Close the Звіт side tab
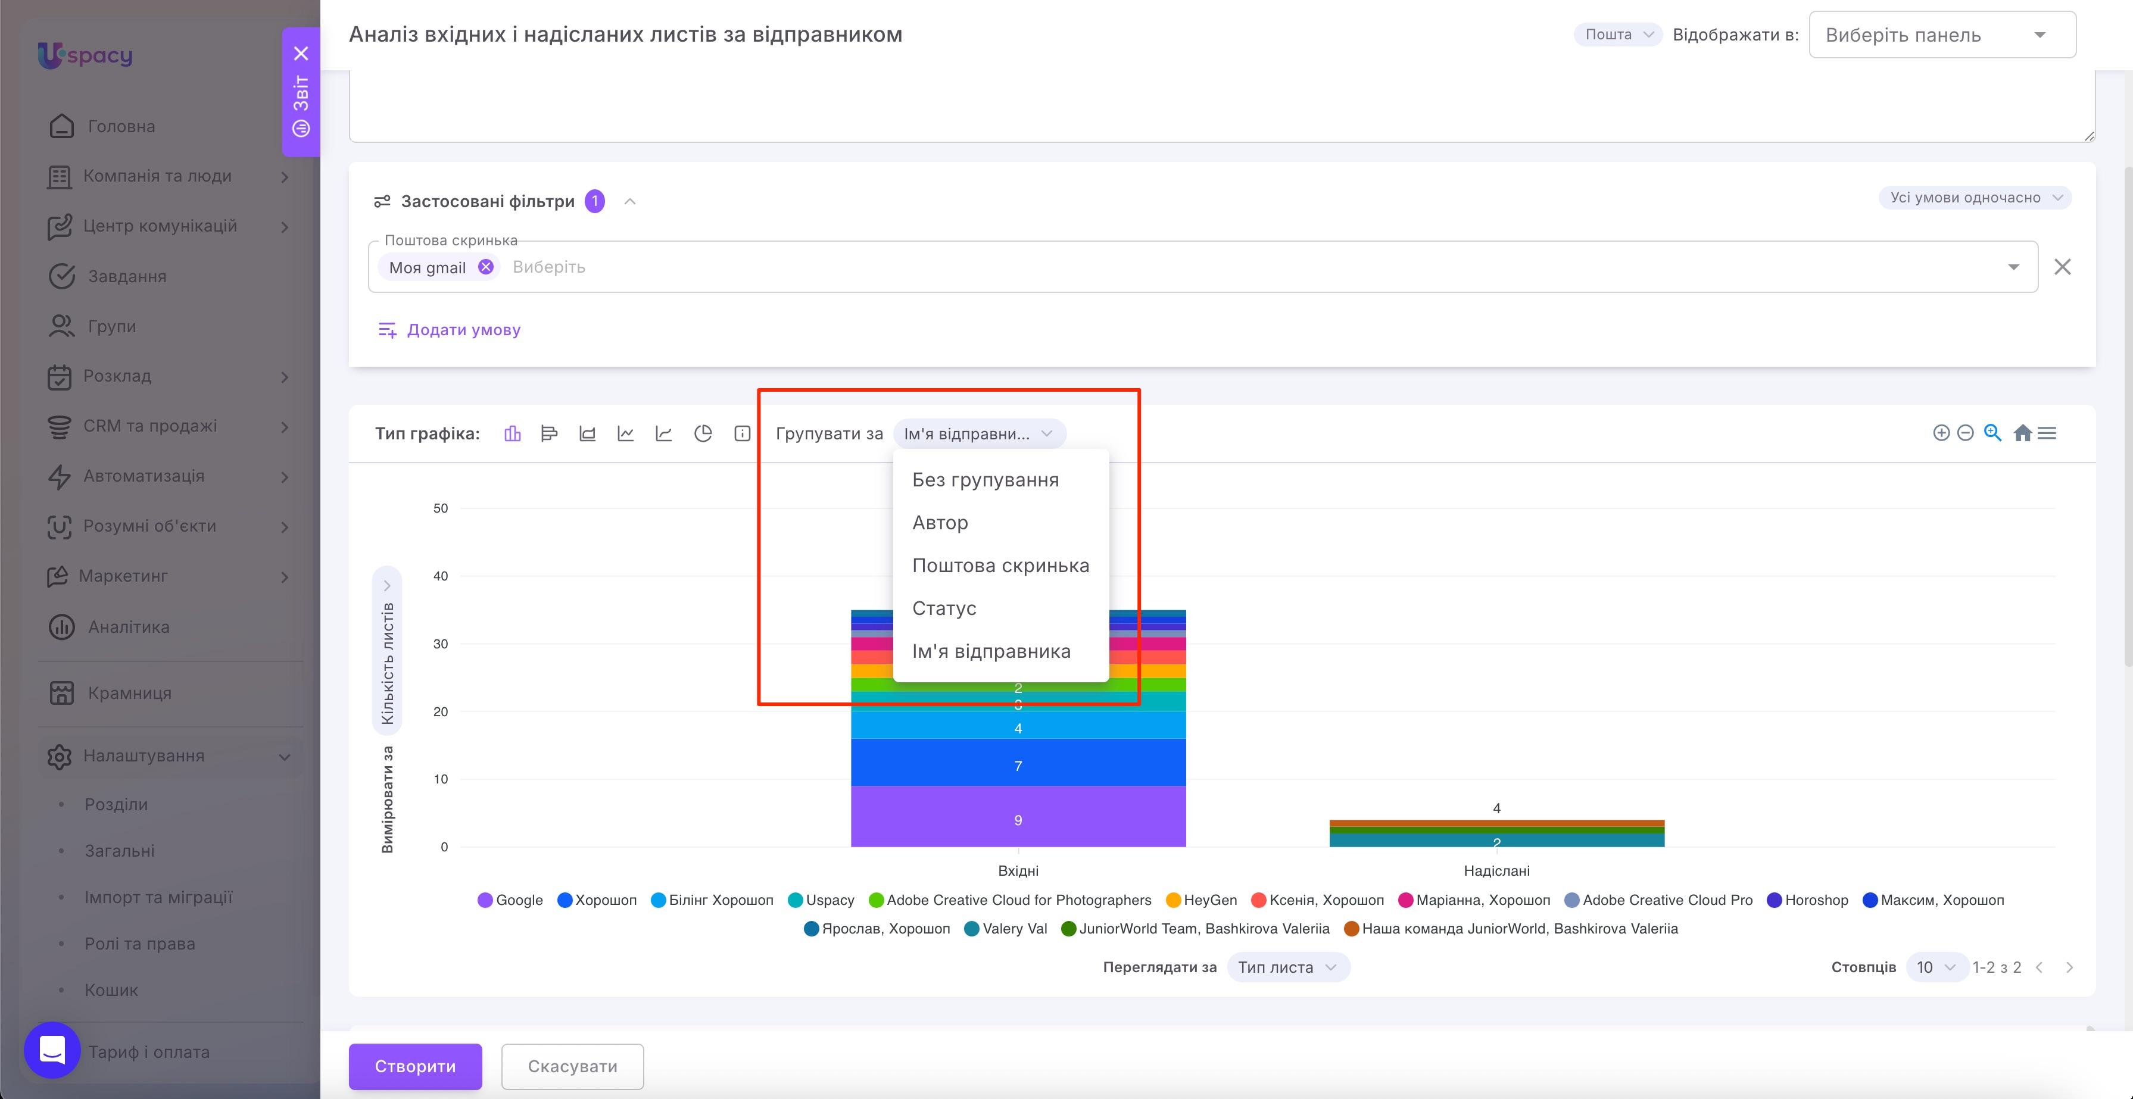This screenshot has width=2133, height=1099. [301, 54]
